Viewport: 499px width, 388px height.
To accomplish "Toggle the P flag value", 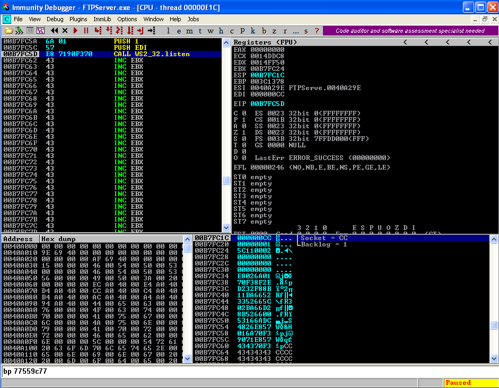I will click(x=244, y=120).
